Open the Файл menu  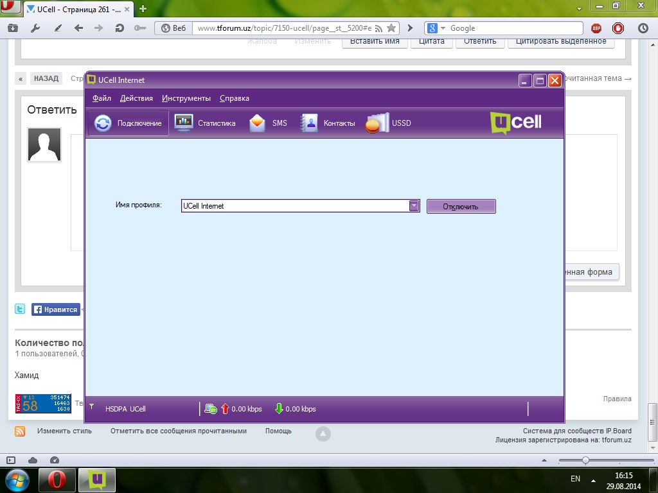(102, 98)
